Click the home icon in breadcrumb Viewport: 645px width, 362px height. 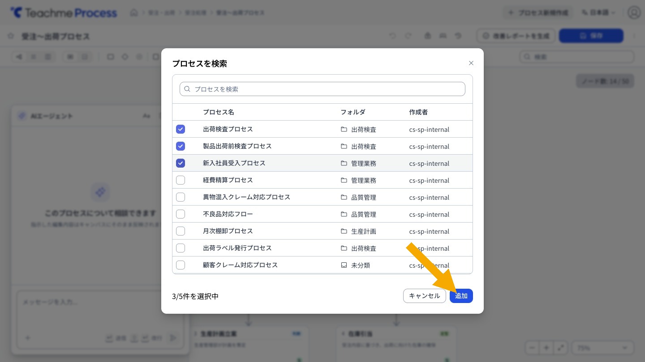134,13
